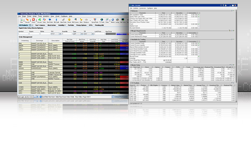This screenshot has width=251, height=167.
Task: Click the Lmt Price input field
Action: click(x=100, y=34)
